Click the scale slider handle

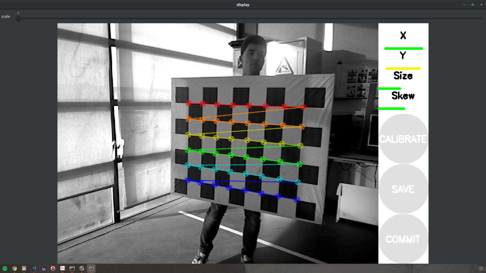(x=18, y=18)
